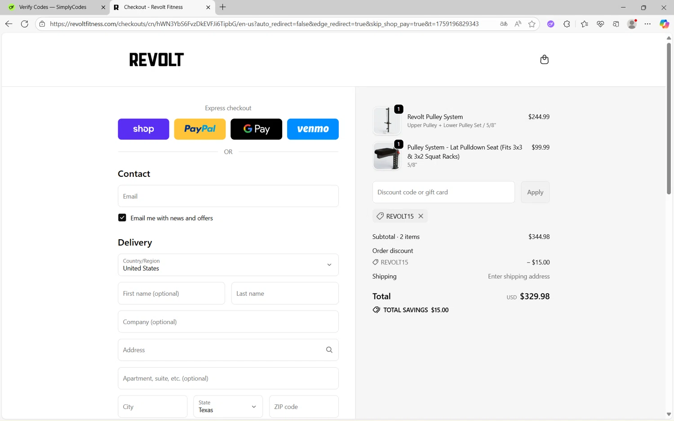Open the Copilot sidebar icon
The width and height of the screenshot is (674, 421).
point(664,24)
